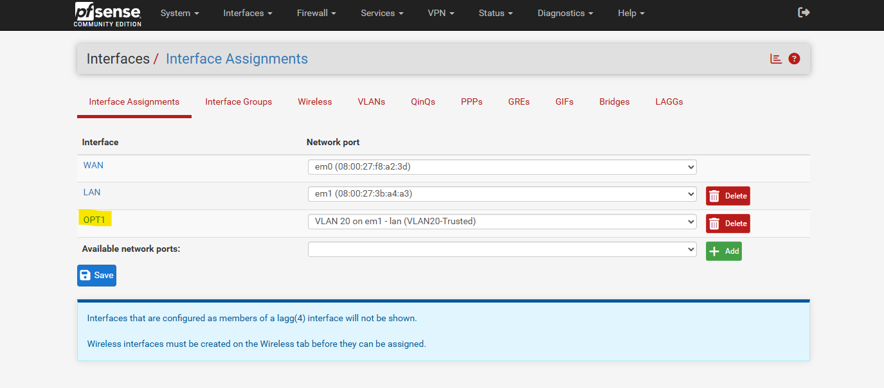Click the red help question mark icon
This screenshot has width=884, height=388.
[794, 58]
